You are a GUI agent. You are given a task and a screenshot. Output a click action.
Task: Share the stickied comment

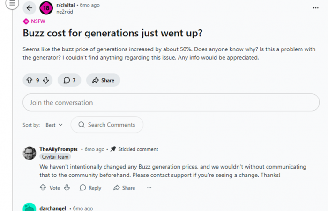click(x=124, y=188)
